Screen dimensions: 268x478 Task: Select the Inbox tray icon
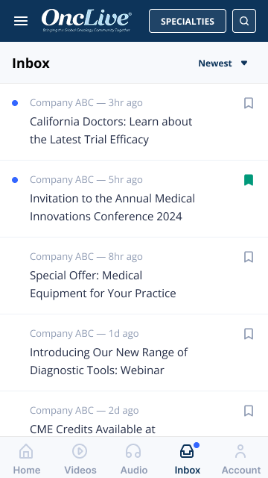click(x=187, y=451)
